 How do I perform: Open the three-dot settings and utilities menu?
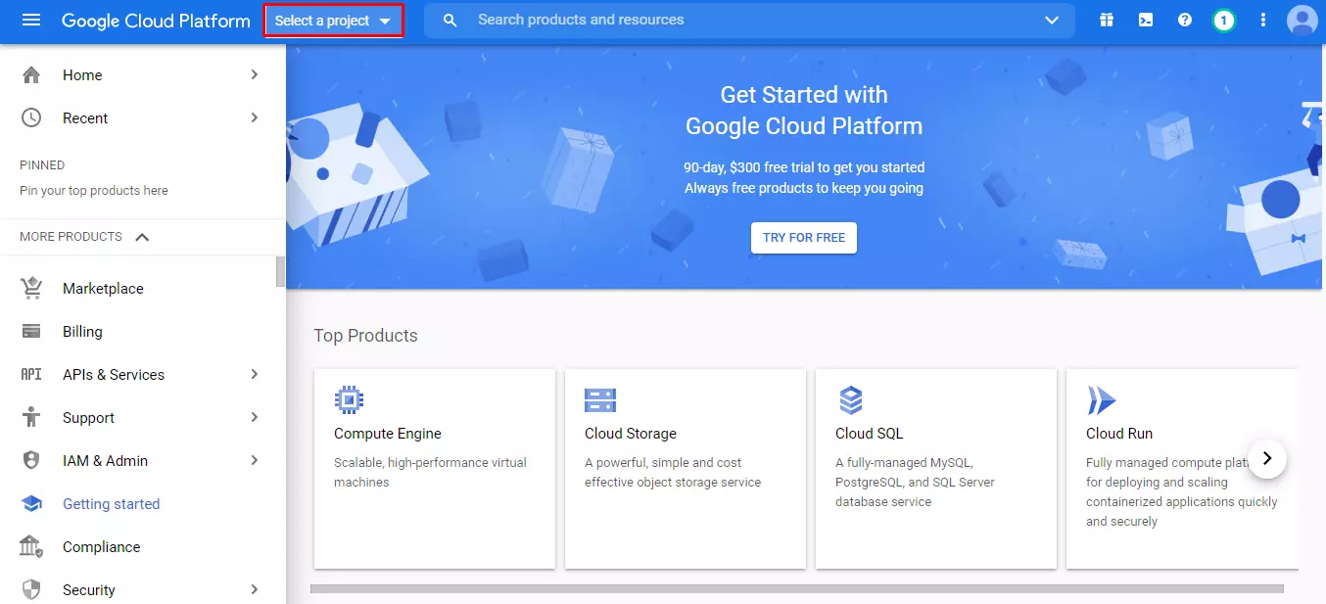coord(1263,20)
